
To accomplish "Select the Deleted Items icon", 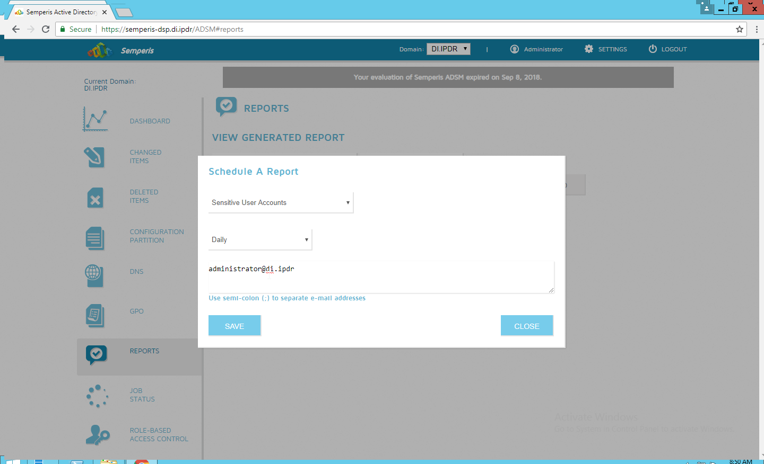I will click(x=95, y=198).
